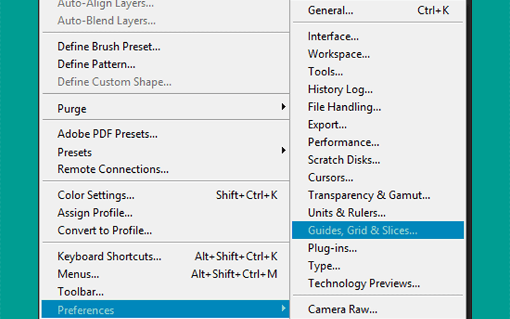Open General preferences item
Image resolution: width=510 pixels, height=319 pixels.
point(378,10)
